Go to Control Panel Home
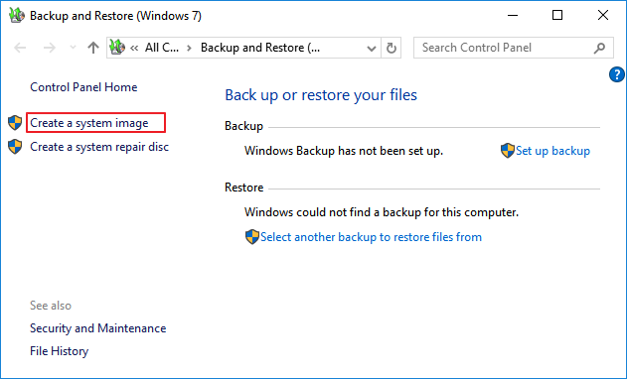 click(x=83, y=87)
